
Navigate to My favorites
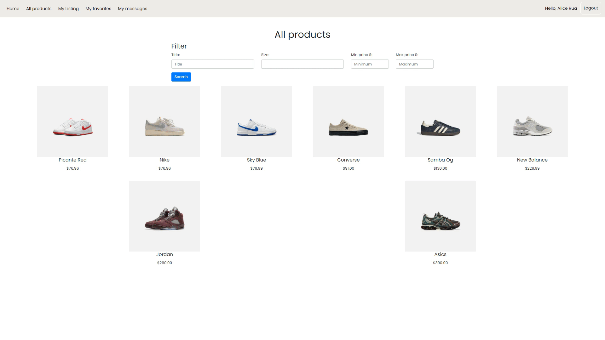tap(98, 8)
